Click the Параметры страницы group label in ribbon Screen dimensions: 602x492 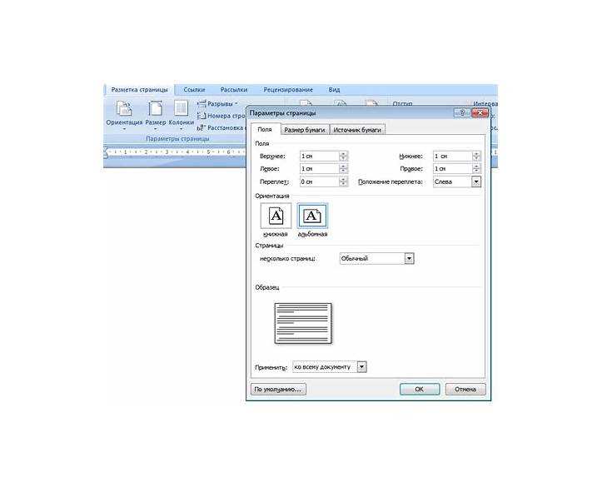(x=177, y=139)
